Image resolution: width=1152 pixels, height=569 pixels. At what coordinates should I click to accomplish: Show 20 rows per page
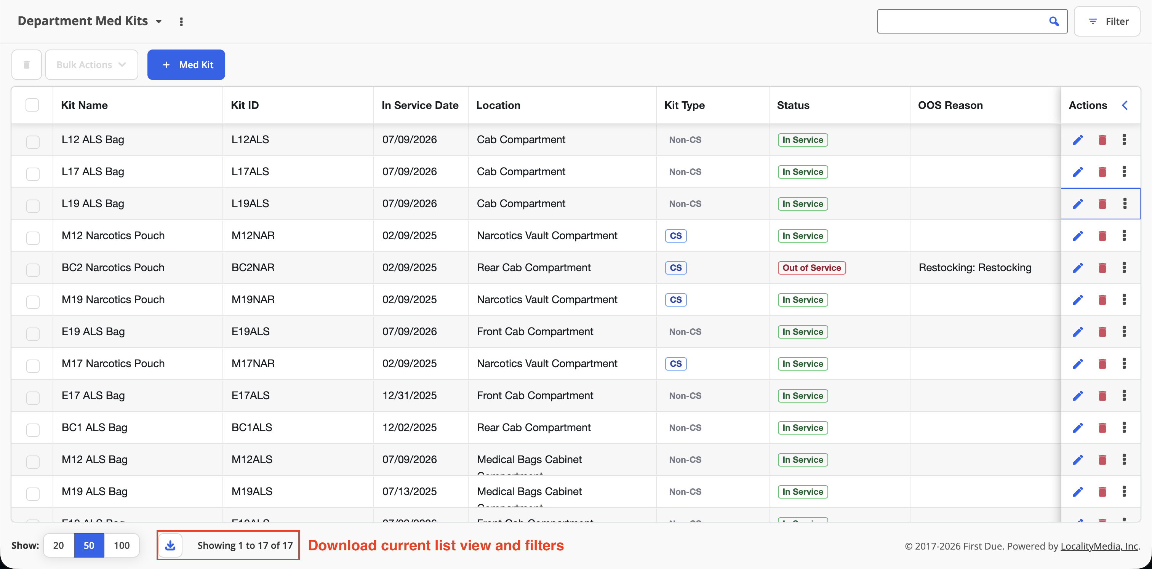[x=59, y=545]
